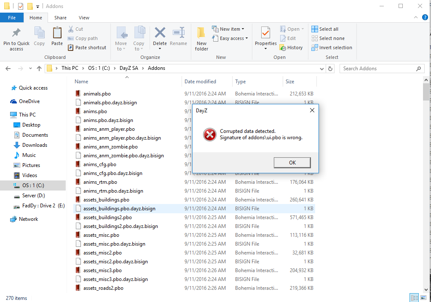Switch to the Home ribbon tab
Viewport: 431px width, 302px height.
pyautogui.click(x=36, y=18)
